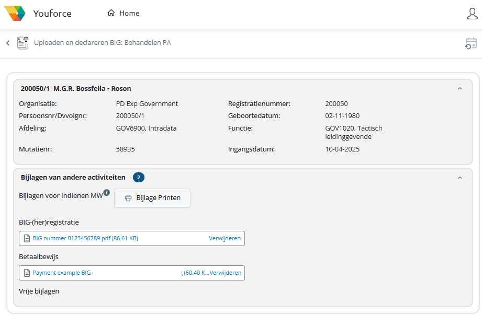Screen dimensions: 482x316
Task: Open the user profile icon
Action: 472,14
